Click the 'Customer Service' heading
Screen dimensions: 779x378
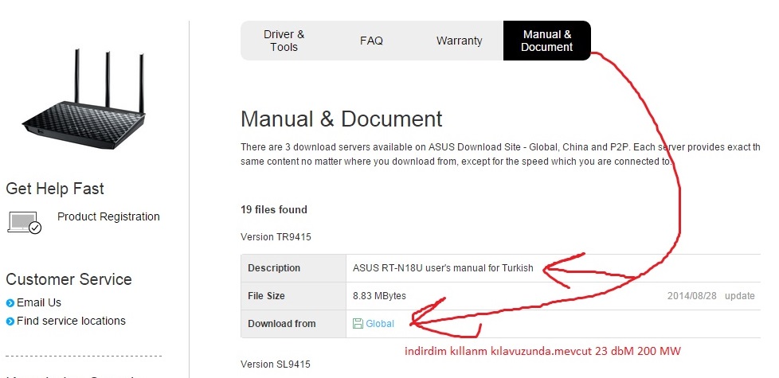coord(69,279)
